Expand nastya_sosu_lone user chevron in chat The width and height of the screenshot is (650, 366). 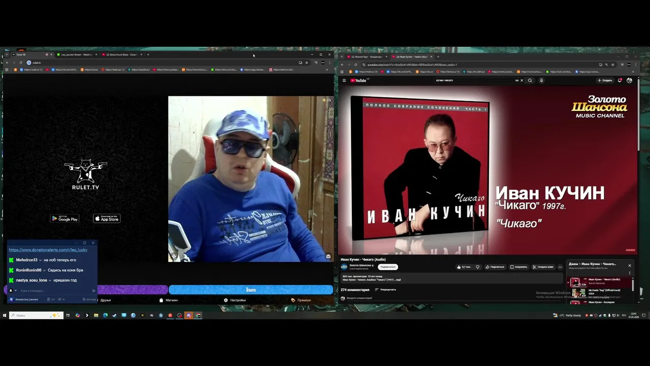[50, 281]
